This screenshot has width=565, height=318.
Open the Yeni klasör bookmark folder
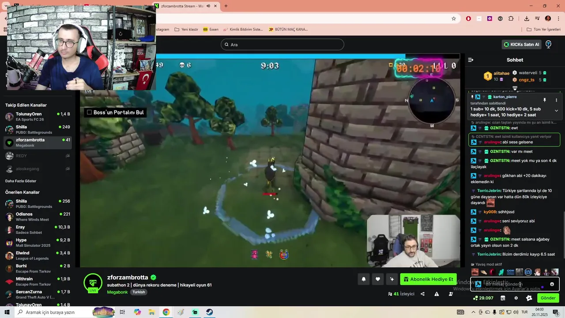[x=186, y=30]
